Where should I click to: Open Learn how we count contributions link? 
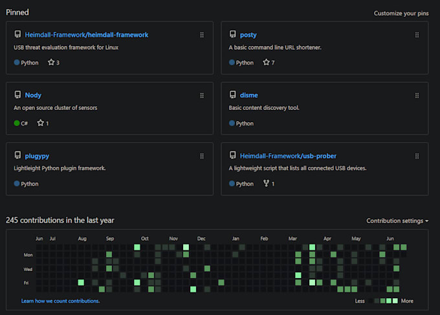[x=60, y=301]
